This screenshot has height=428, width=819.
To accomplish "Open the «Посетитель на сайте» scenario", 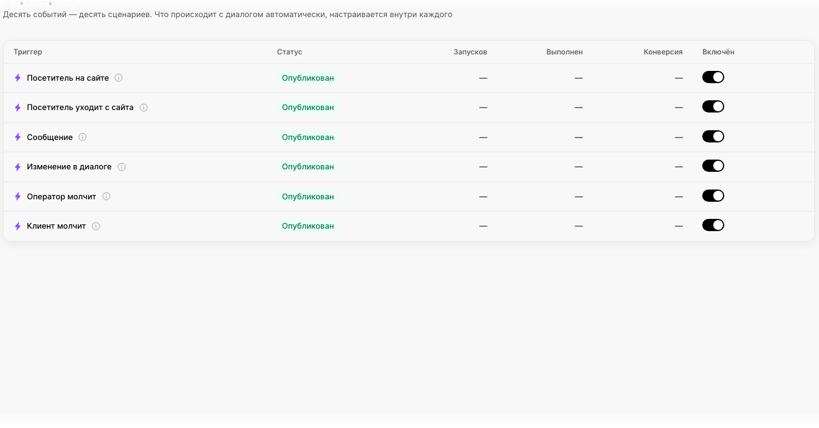I will [68, 78].
